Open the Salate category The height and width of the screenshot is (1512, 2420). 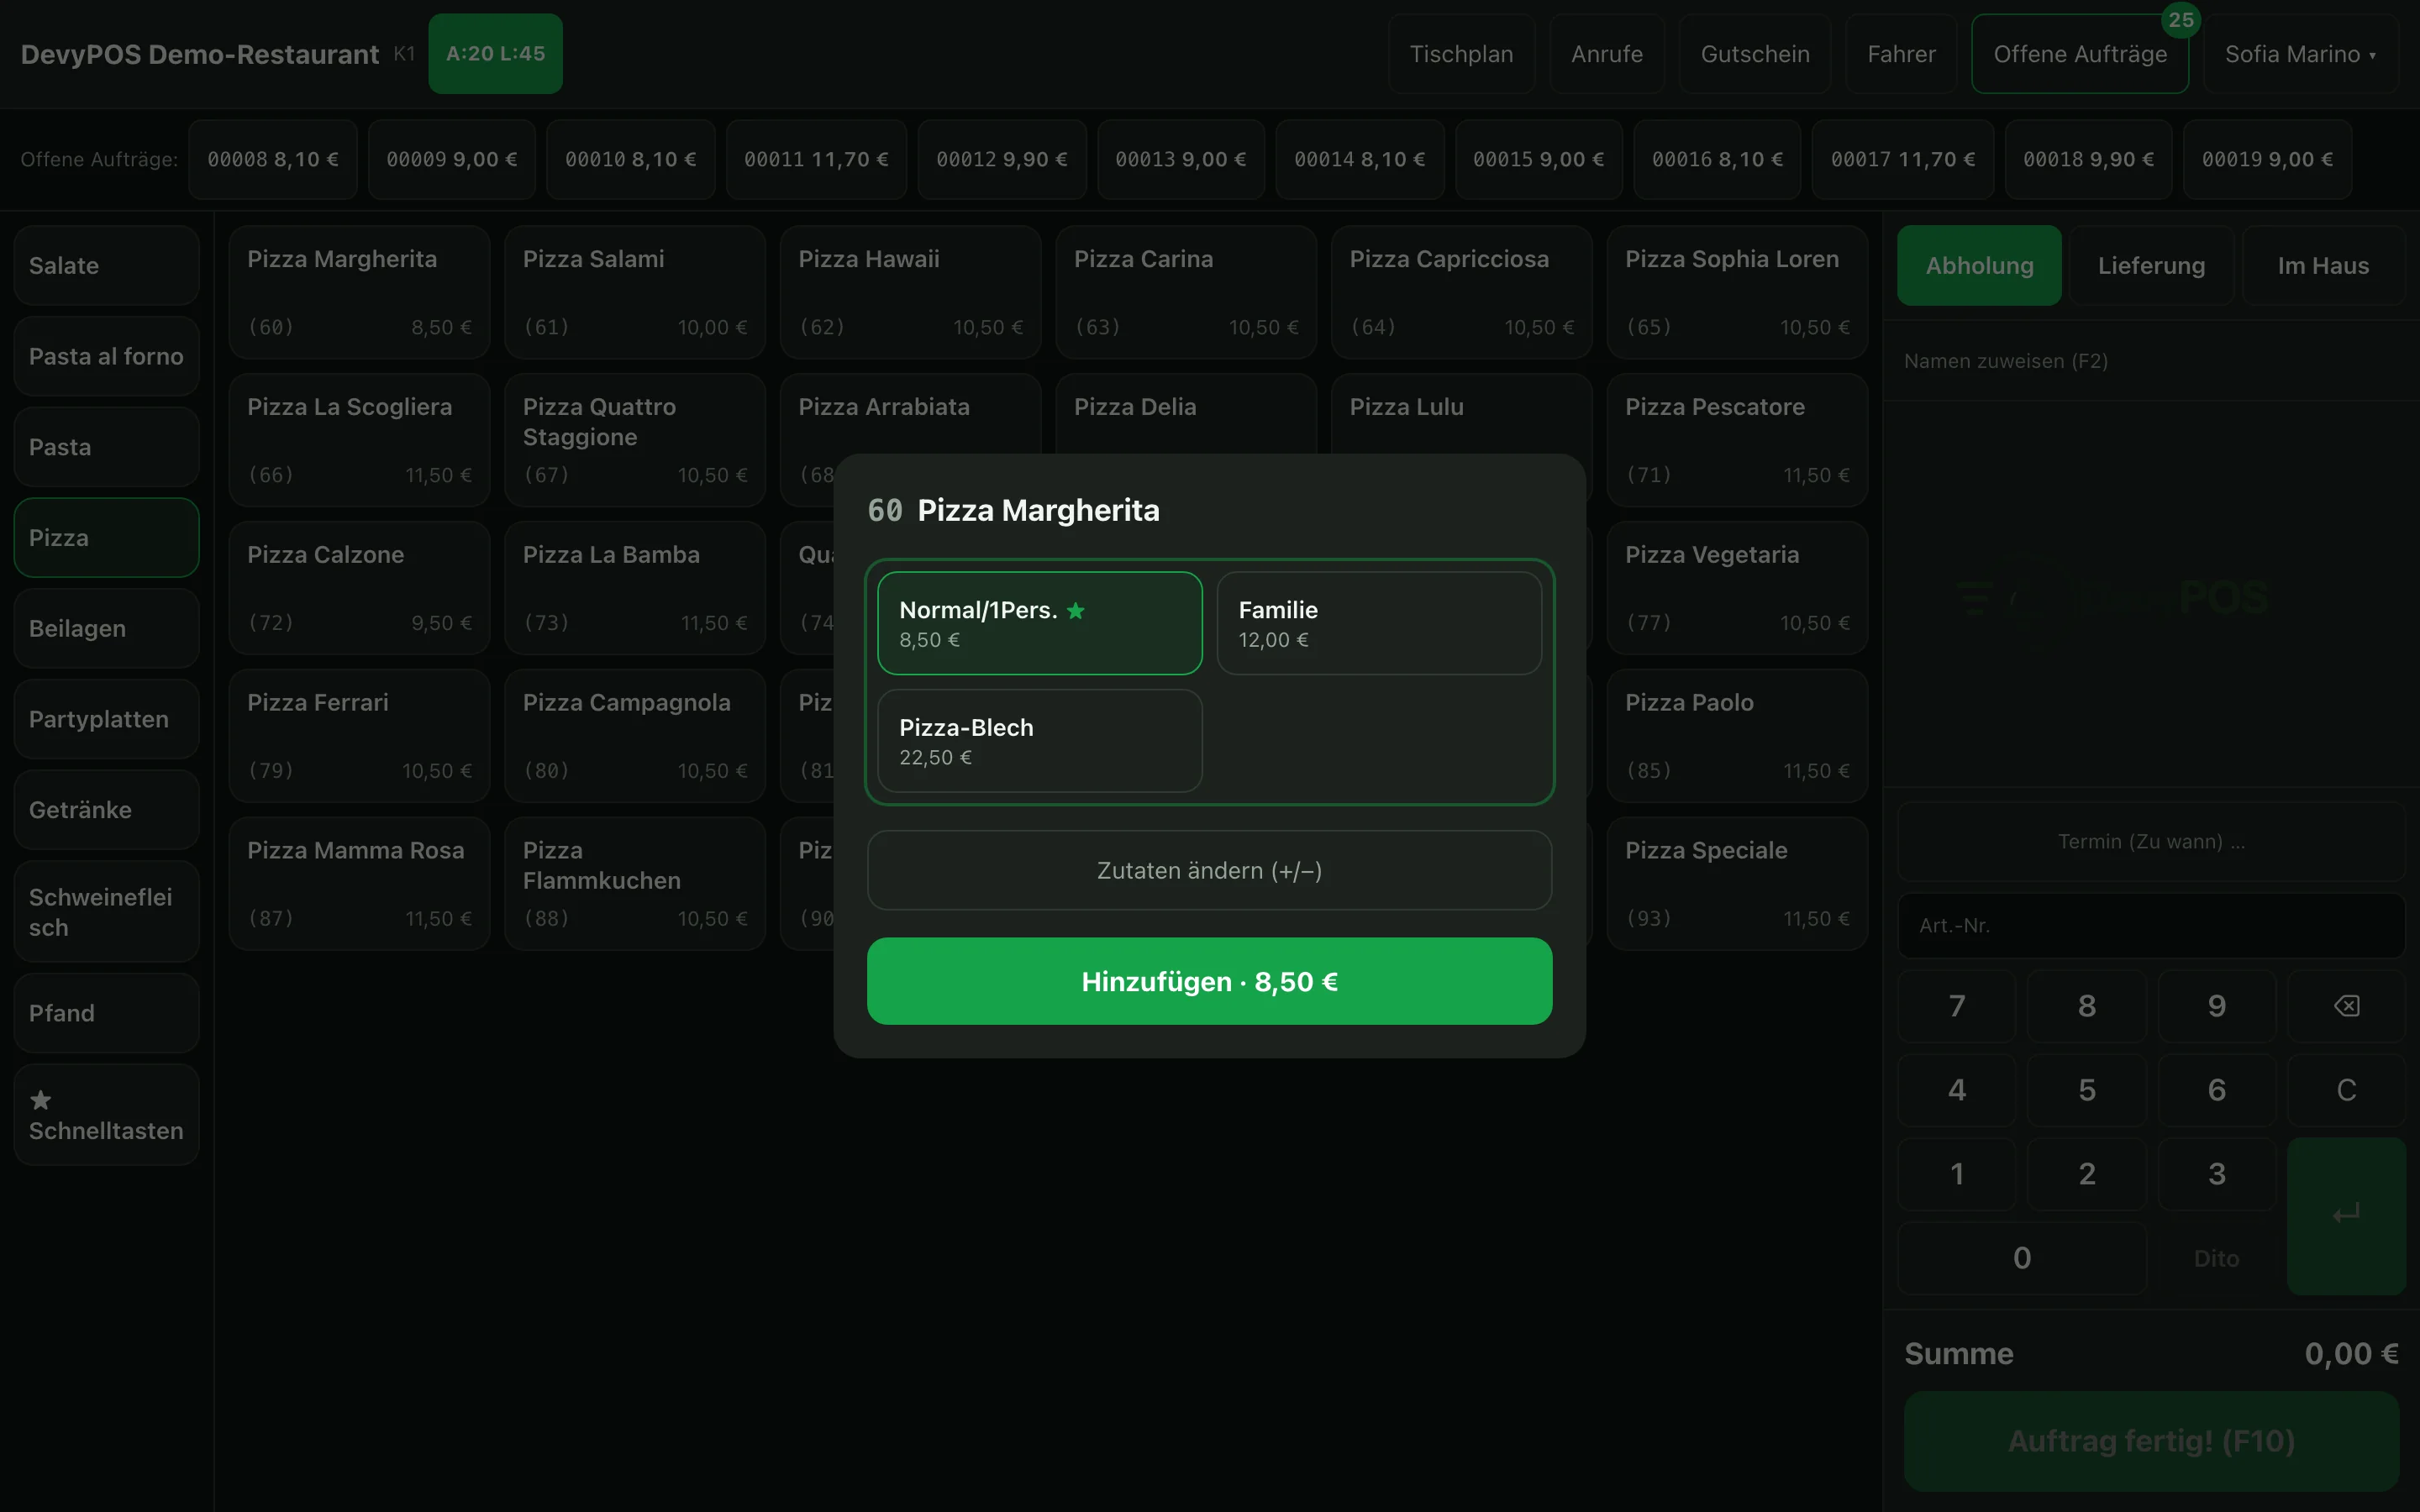click(x=106, y=265)
